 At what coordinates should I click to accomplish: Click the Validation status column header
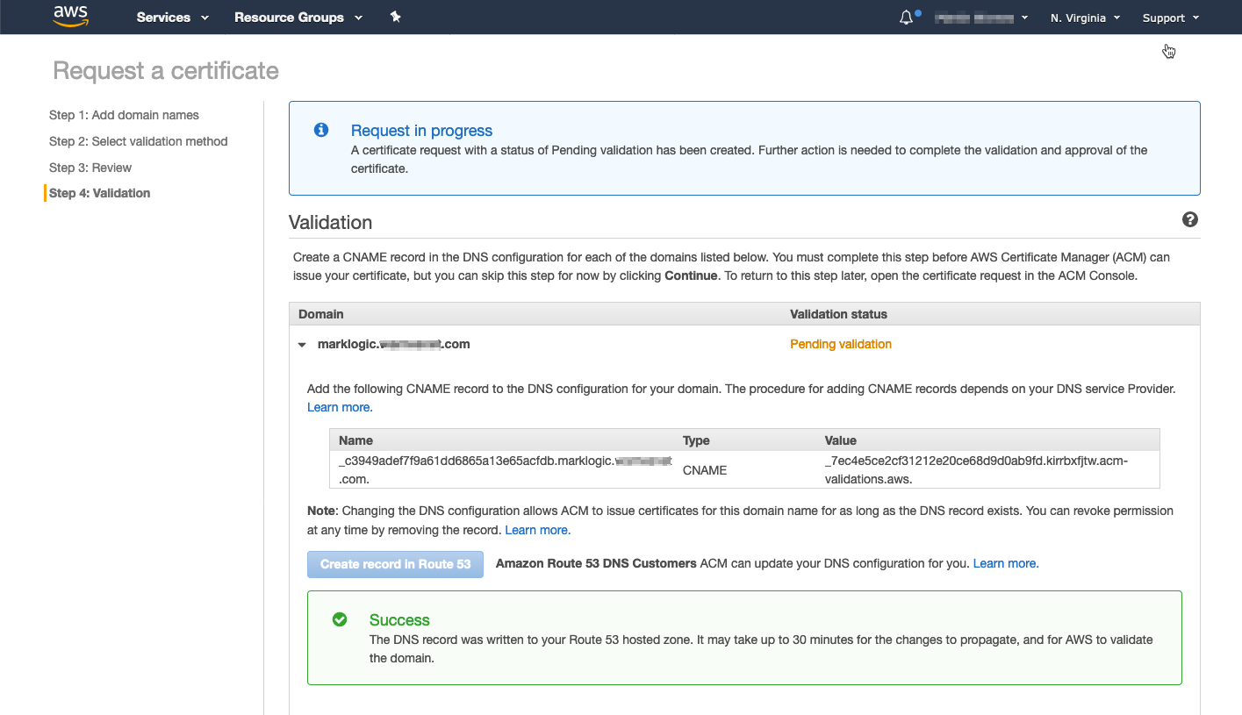click(x=838, y=314)
